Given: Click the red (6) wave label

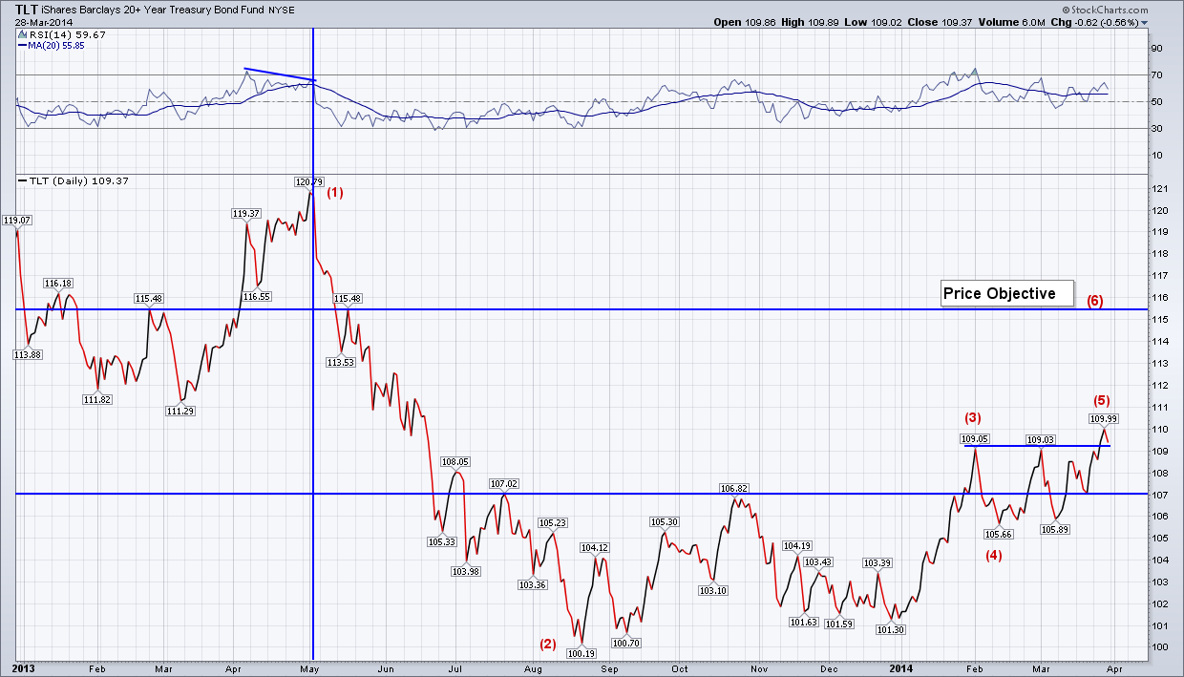Looking at the screenshot, I should [1095, 301].
